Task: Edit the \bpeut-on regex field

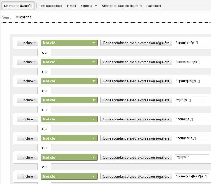Action: (x=192, y=43)
